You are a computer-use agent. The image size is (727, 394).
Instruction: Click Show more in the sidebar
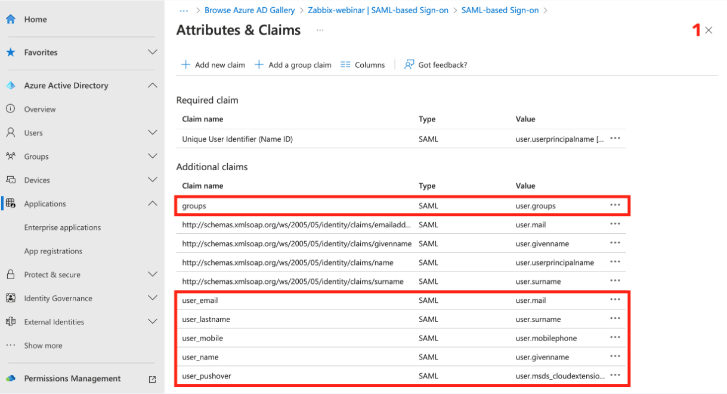[42, 345]
